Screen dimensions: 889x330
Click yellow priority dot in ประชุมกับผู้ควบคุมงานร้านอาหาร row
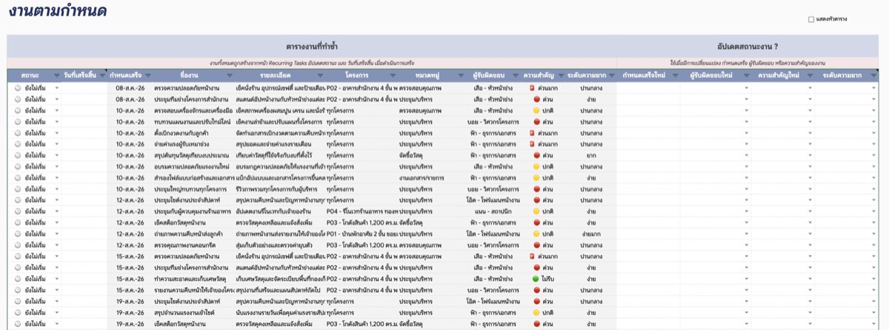536,212
